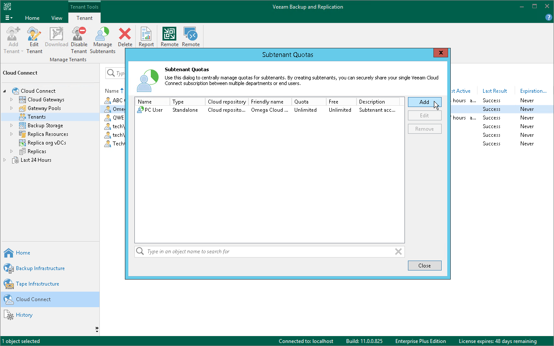Expand the Gateway Pools node arrow
The width and height of the screenshot is (554, 346).
[12, 108]
